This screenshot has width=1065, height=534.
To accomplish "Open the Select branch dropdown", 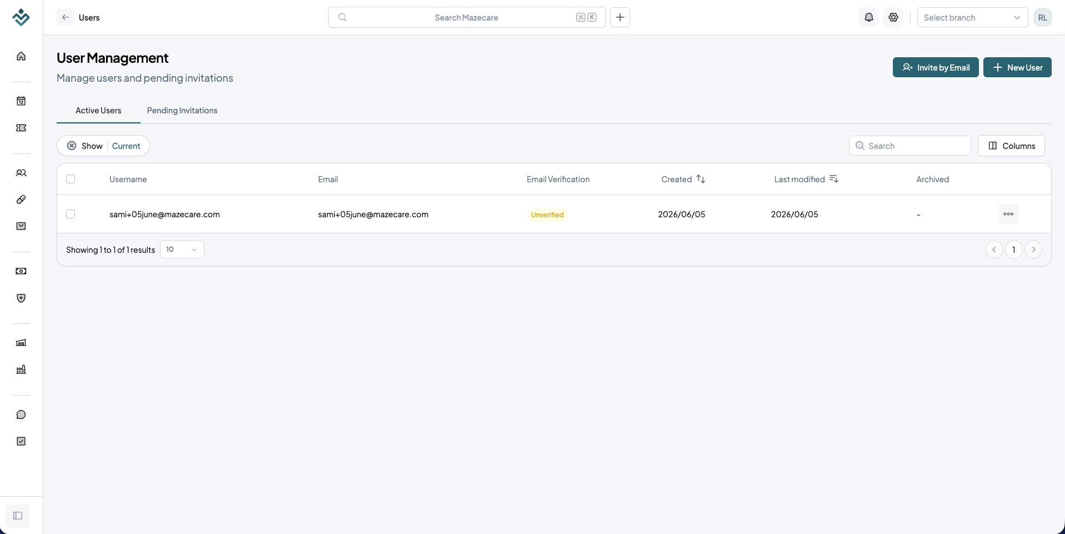I will 972,17.
